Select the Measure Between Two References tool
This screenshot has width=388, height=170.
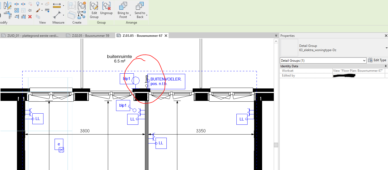pyautogui.click(x=57, y=5)
